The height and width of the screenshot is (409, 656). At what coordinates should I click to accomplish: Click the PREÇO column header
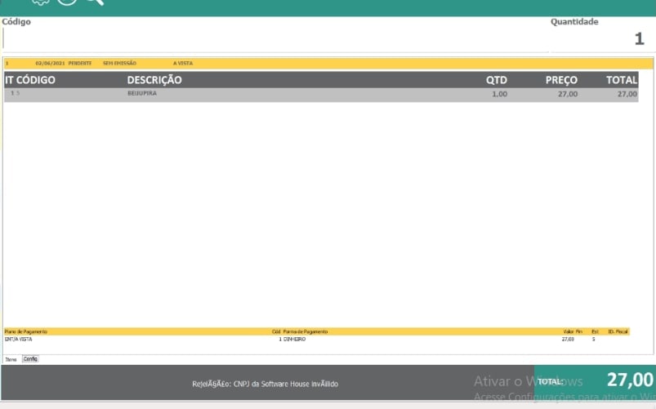point(561,80)
